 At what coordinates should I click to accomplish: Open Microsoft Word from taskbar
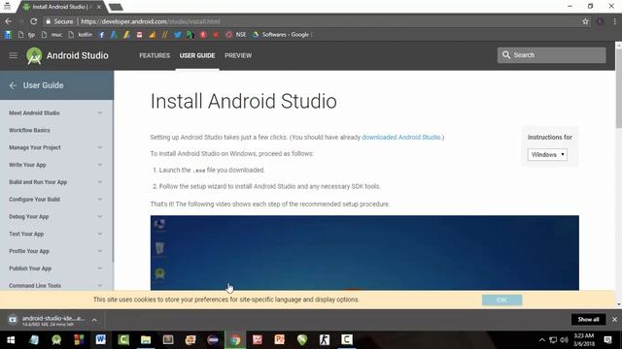(x=101, y=340)
